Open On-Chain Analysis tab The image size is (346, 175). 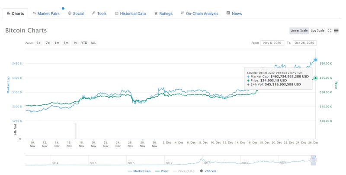(199, 13)
